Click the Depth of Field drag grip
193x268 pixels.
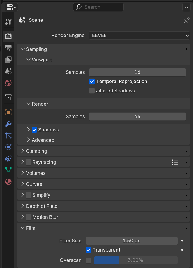click(184, 205)
